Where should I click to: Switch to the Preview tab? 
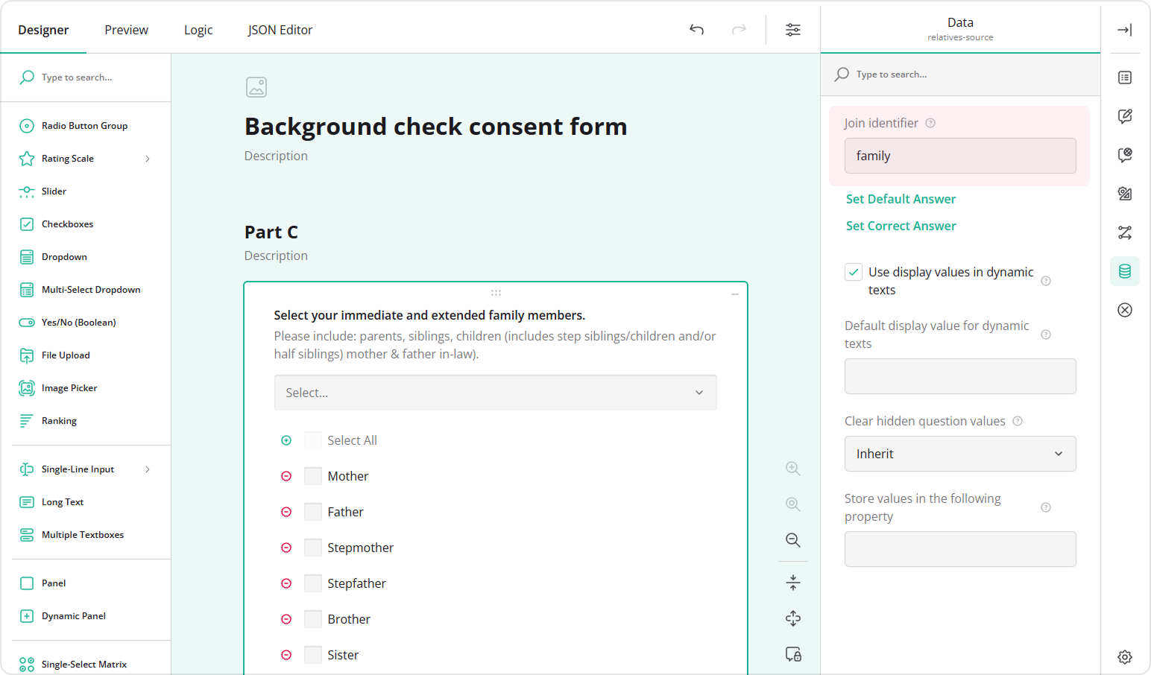coord(125,30)
